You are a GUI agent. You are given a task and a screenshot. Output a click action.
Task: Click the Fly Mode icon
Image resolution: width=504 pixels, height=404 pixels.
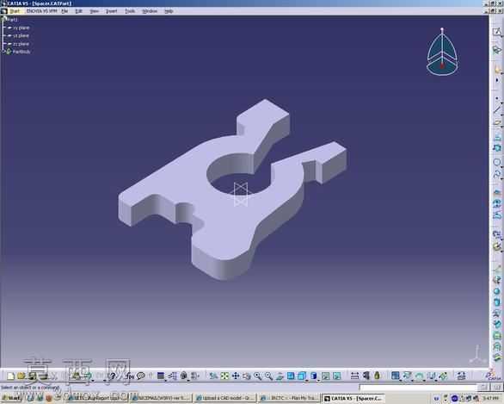pyautogui.click(x=213, y=376)
